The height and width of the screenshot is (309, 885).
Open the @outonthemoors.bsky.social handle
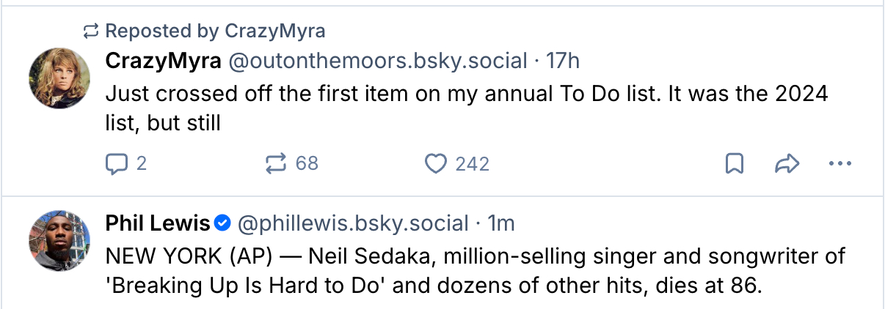[x=378, y=61]
